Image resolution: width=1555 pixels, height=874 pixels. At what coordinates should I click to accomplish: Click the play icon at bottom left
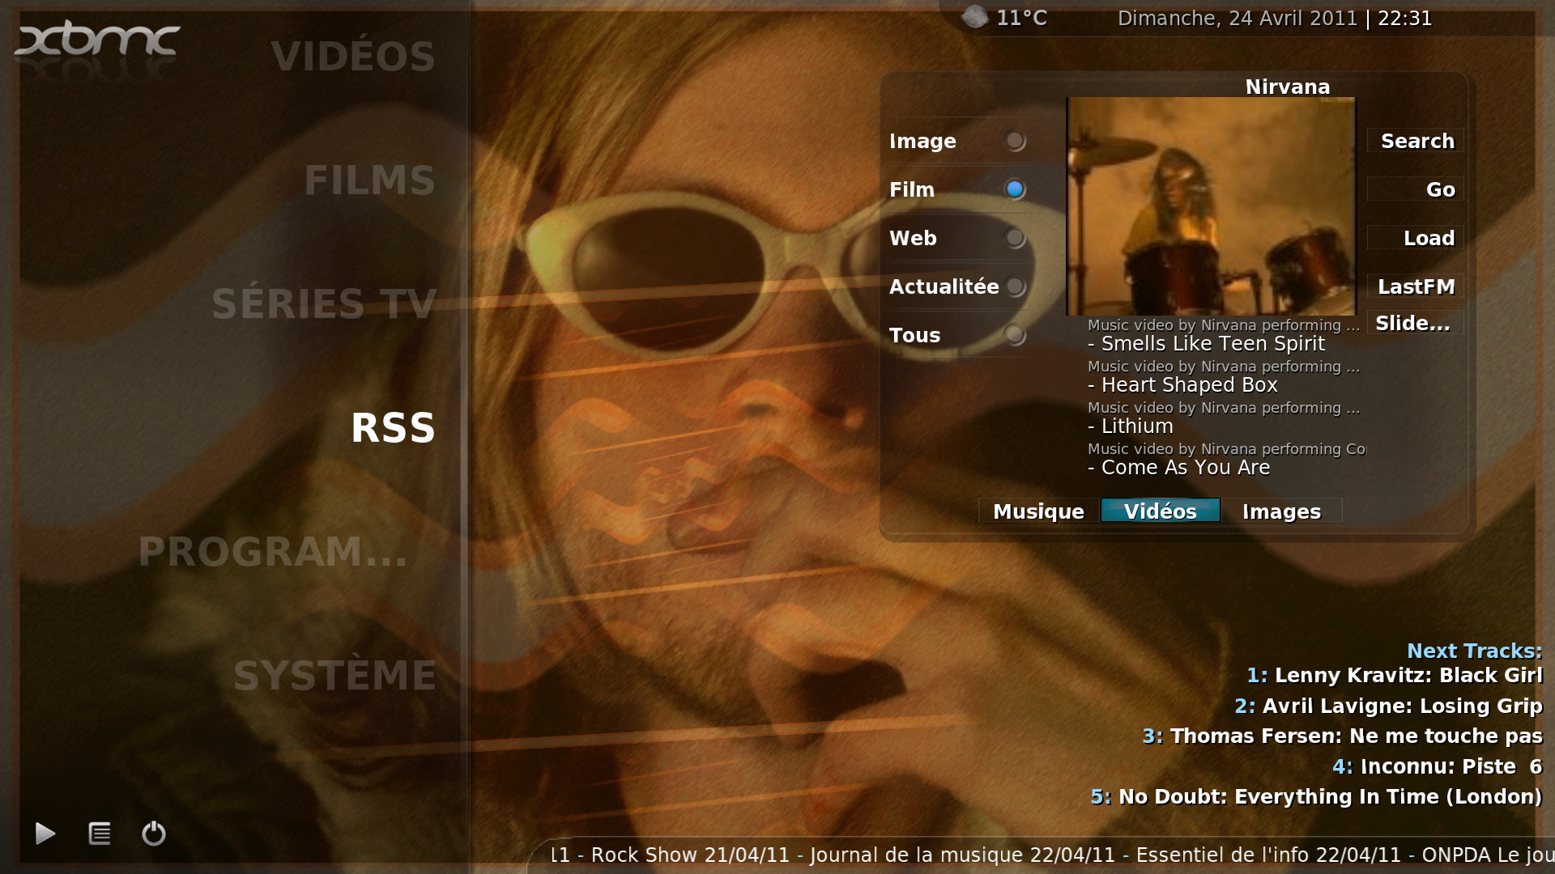click(x=45, y=833)
